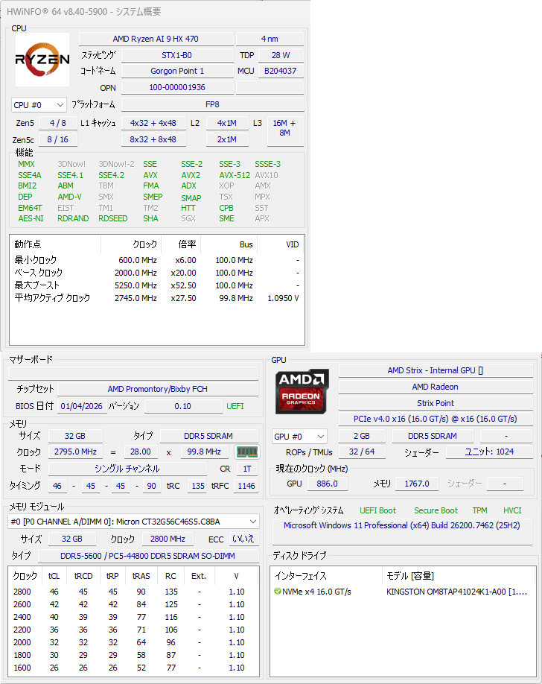Click the tCL column header in timings table
This screenshot has height=684, width=542.
tap(54, 576)
